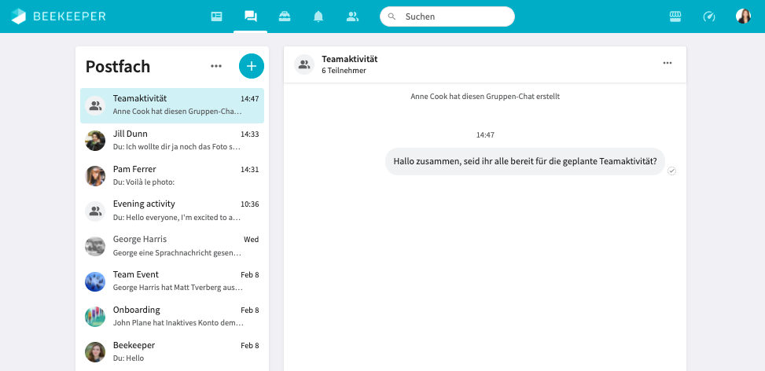Select the chat messages icon in navbar

click(250, 17)
